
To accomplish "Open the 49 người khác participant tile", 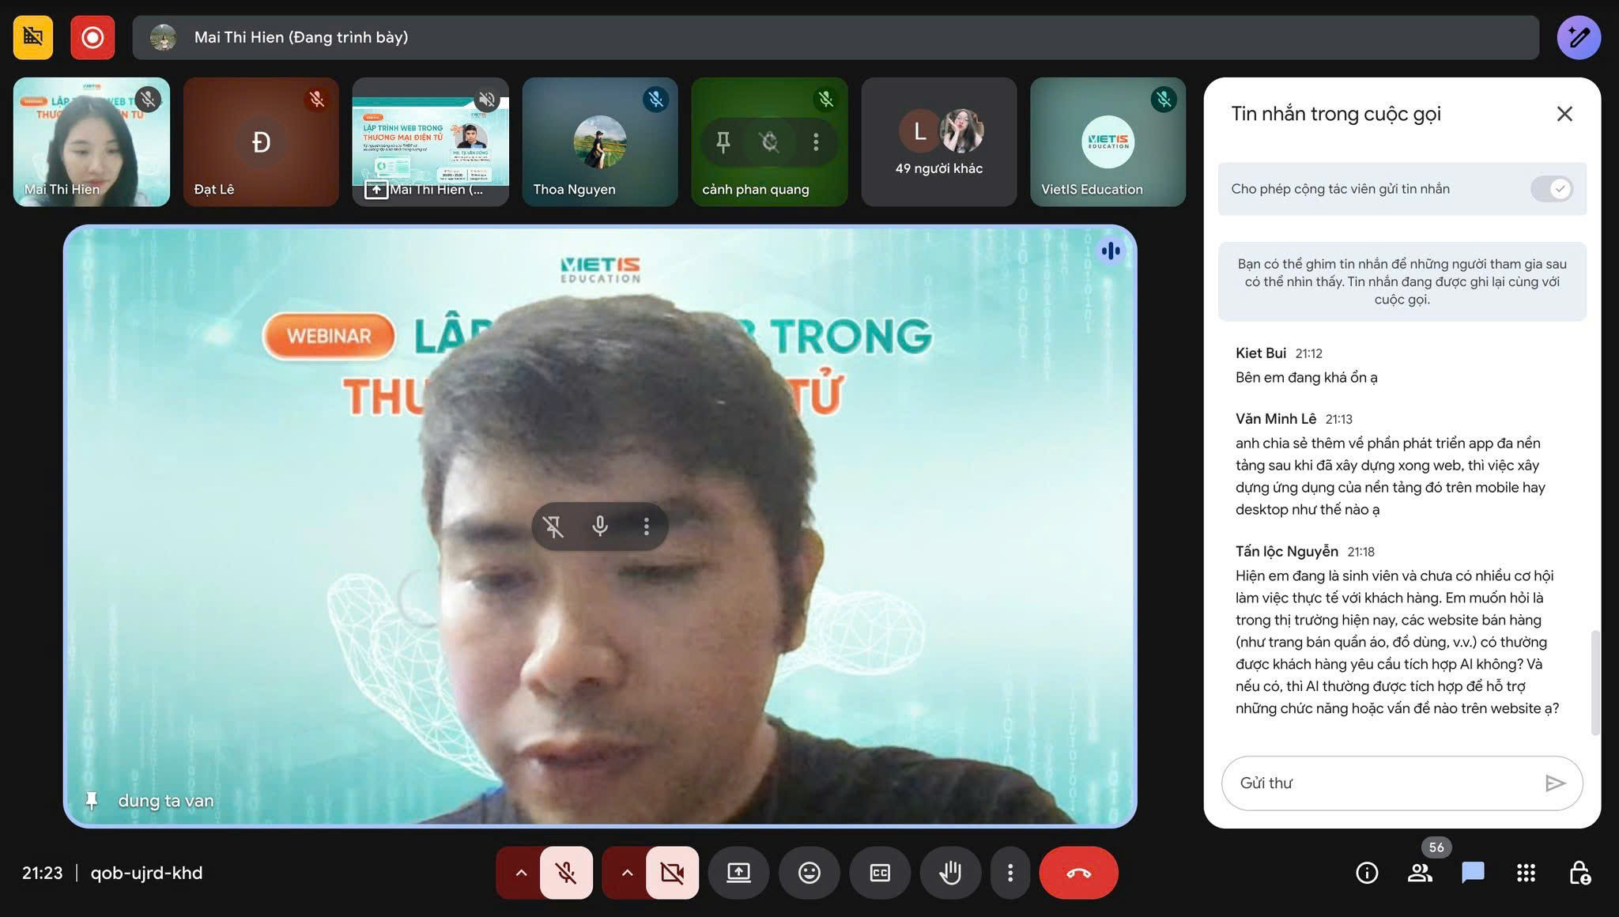I will click(x=938, y=142).
